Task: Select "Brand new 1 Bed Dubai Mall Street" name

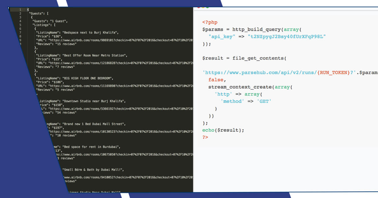Action: [x=94, y=124]
